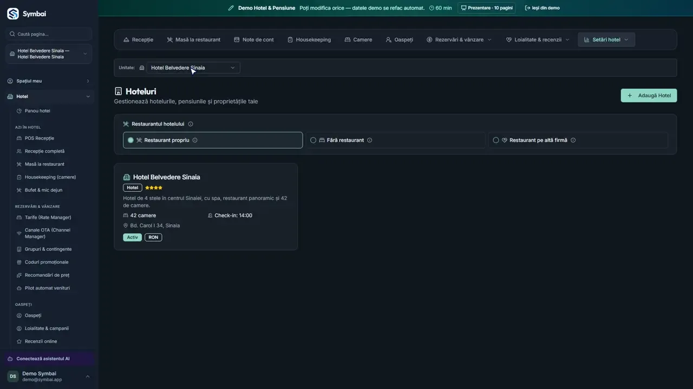Click the pencil icon beside Demo Hotel & Pensiune
The height and width of the screenshot is (389, 693).
231,8
